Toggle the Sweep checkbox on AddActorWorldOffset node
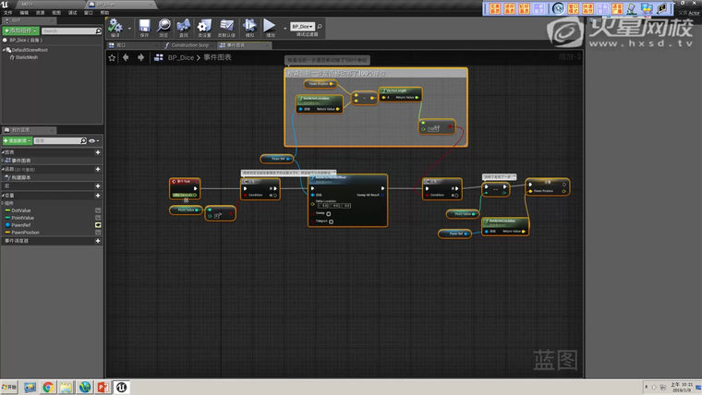The height and width of the screenshot is (395, 702). point(329,213)
